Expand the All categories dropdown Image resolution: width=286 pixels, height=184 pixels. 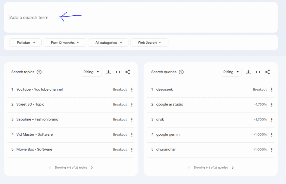click(108, 43)
